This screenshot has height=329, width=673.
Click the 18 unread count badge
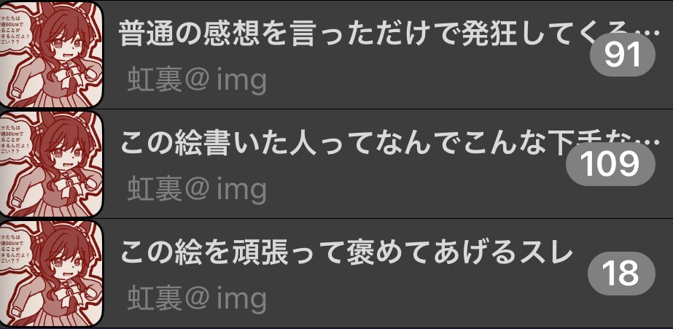(621, 274)
